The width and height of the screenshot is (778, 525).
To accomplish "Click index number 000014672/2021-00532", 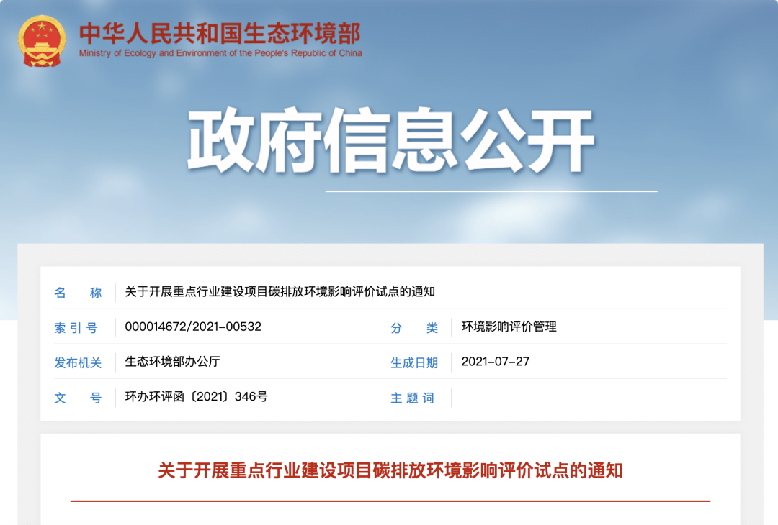I will pos(193,327).
